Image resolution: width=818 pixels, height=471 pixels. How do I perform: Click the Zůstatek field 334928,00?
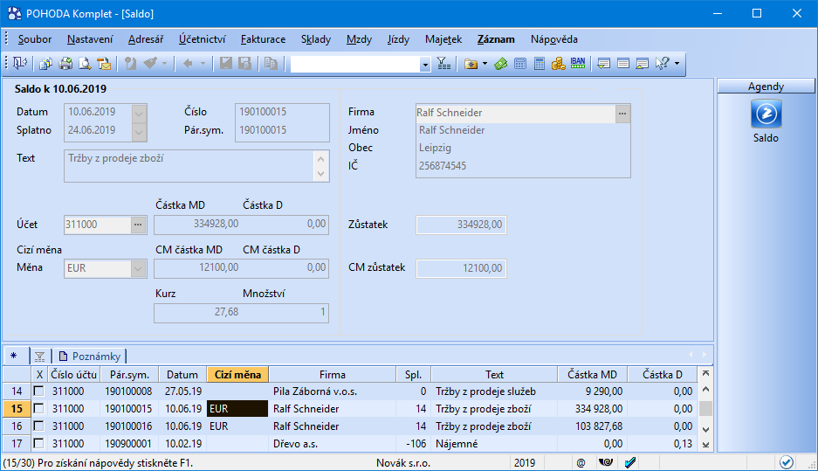click(x=461, y=225)
